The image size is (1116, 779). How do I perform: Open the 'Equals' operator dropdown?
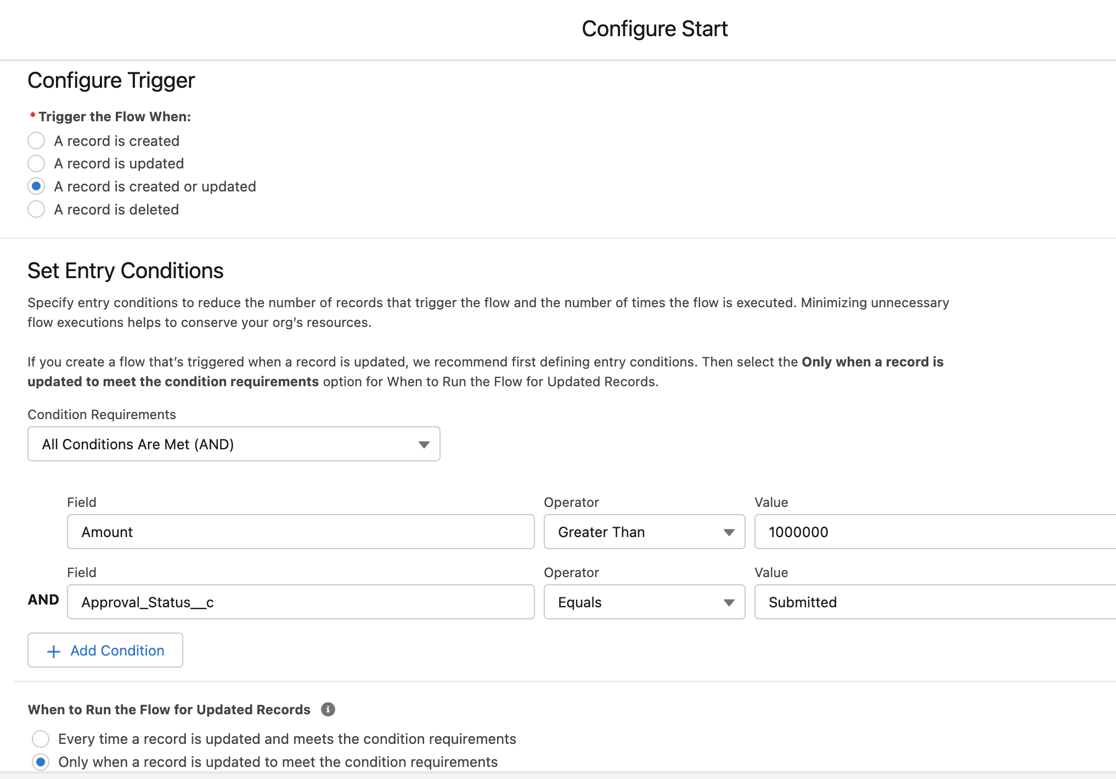(x=644, y=602)
